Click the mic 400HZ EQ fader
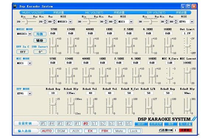 [86, 76]
